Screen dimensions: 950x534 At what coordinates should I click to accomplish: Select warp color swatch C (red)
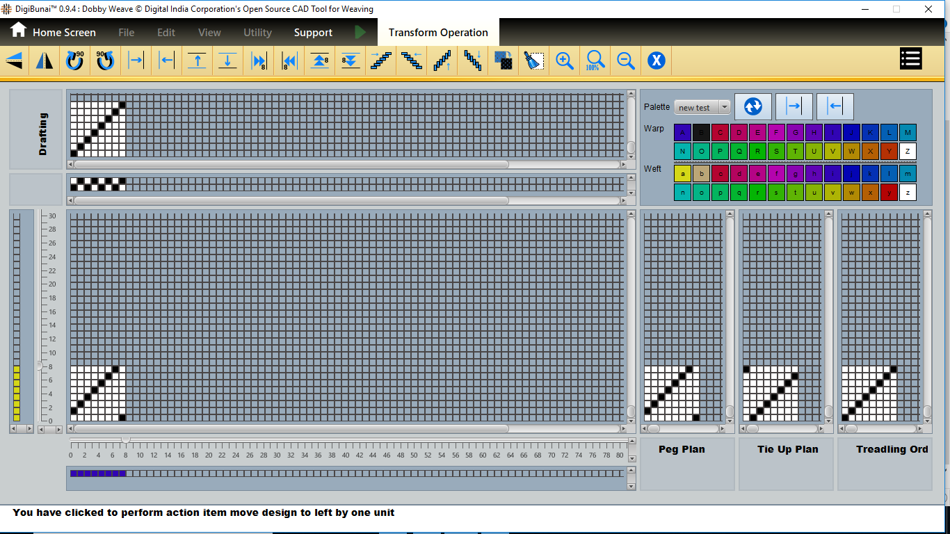click(720, 132)
